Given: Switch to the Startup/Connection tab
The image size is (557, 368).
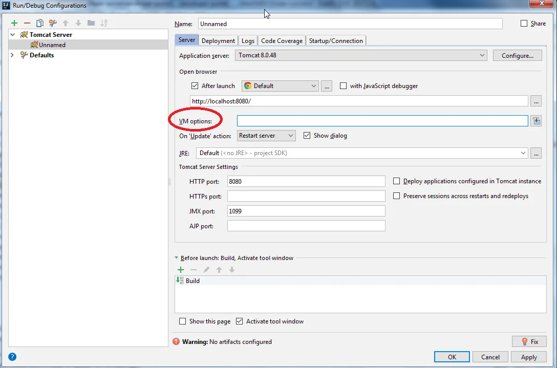Looking at the screenshot, I should pos(336,40).
